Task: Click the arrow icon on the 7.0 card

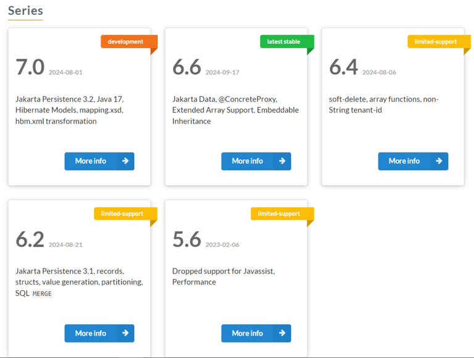Action: pyautogui.click(x=125, y=161)
